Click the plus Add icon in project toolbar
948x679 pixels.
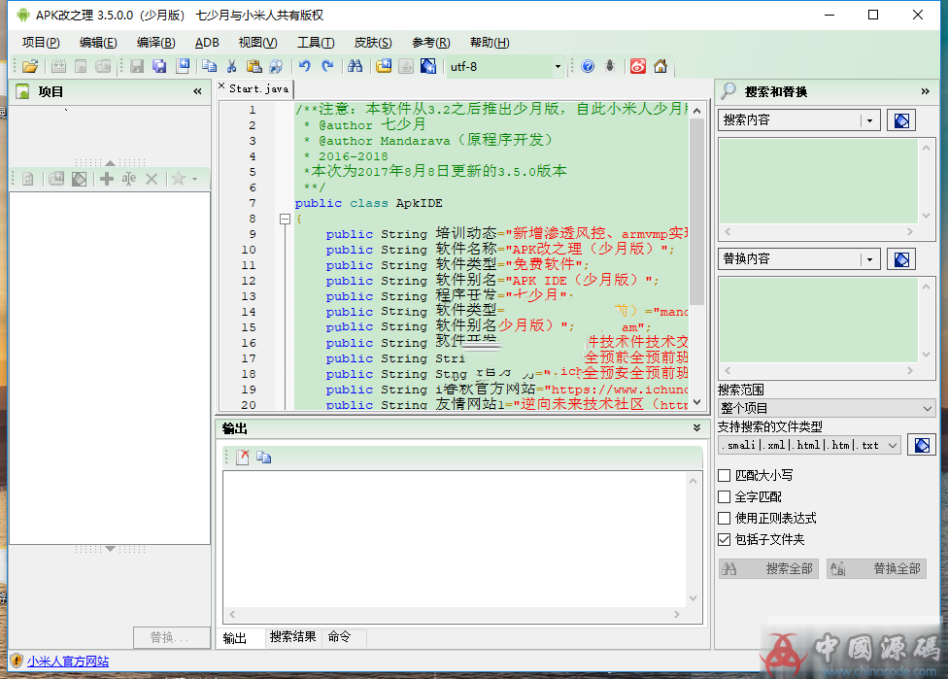pyautogui.click(x=107, y=179)
